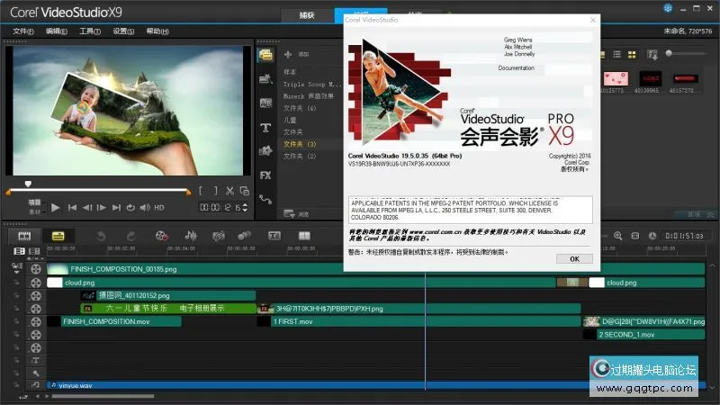Open 工具(T) menu

pos(90,31)
